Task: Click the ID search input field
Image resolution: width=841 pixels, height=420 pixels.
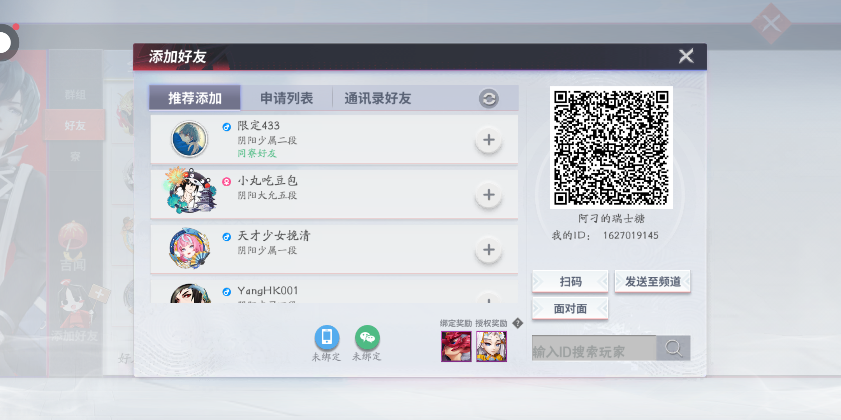Action: [594, 348]
